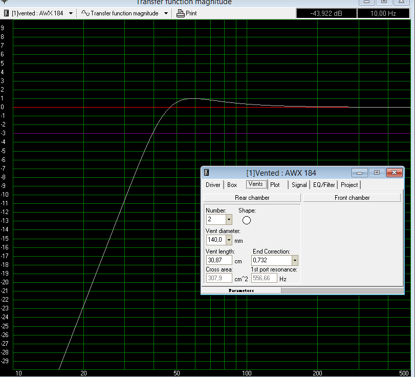Switch to the Box tab
Viewport: 415px width, 377px height.
coord(232,185)
